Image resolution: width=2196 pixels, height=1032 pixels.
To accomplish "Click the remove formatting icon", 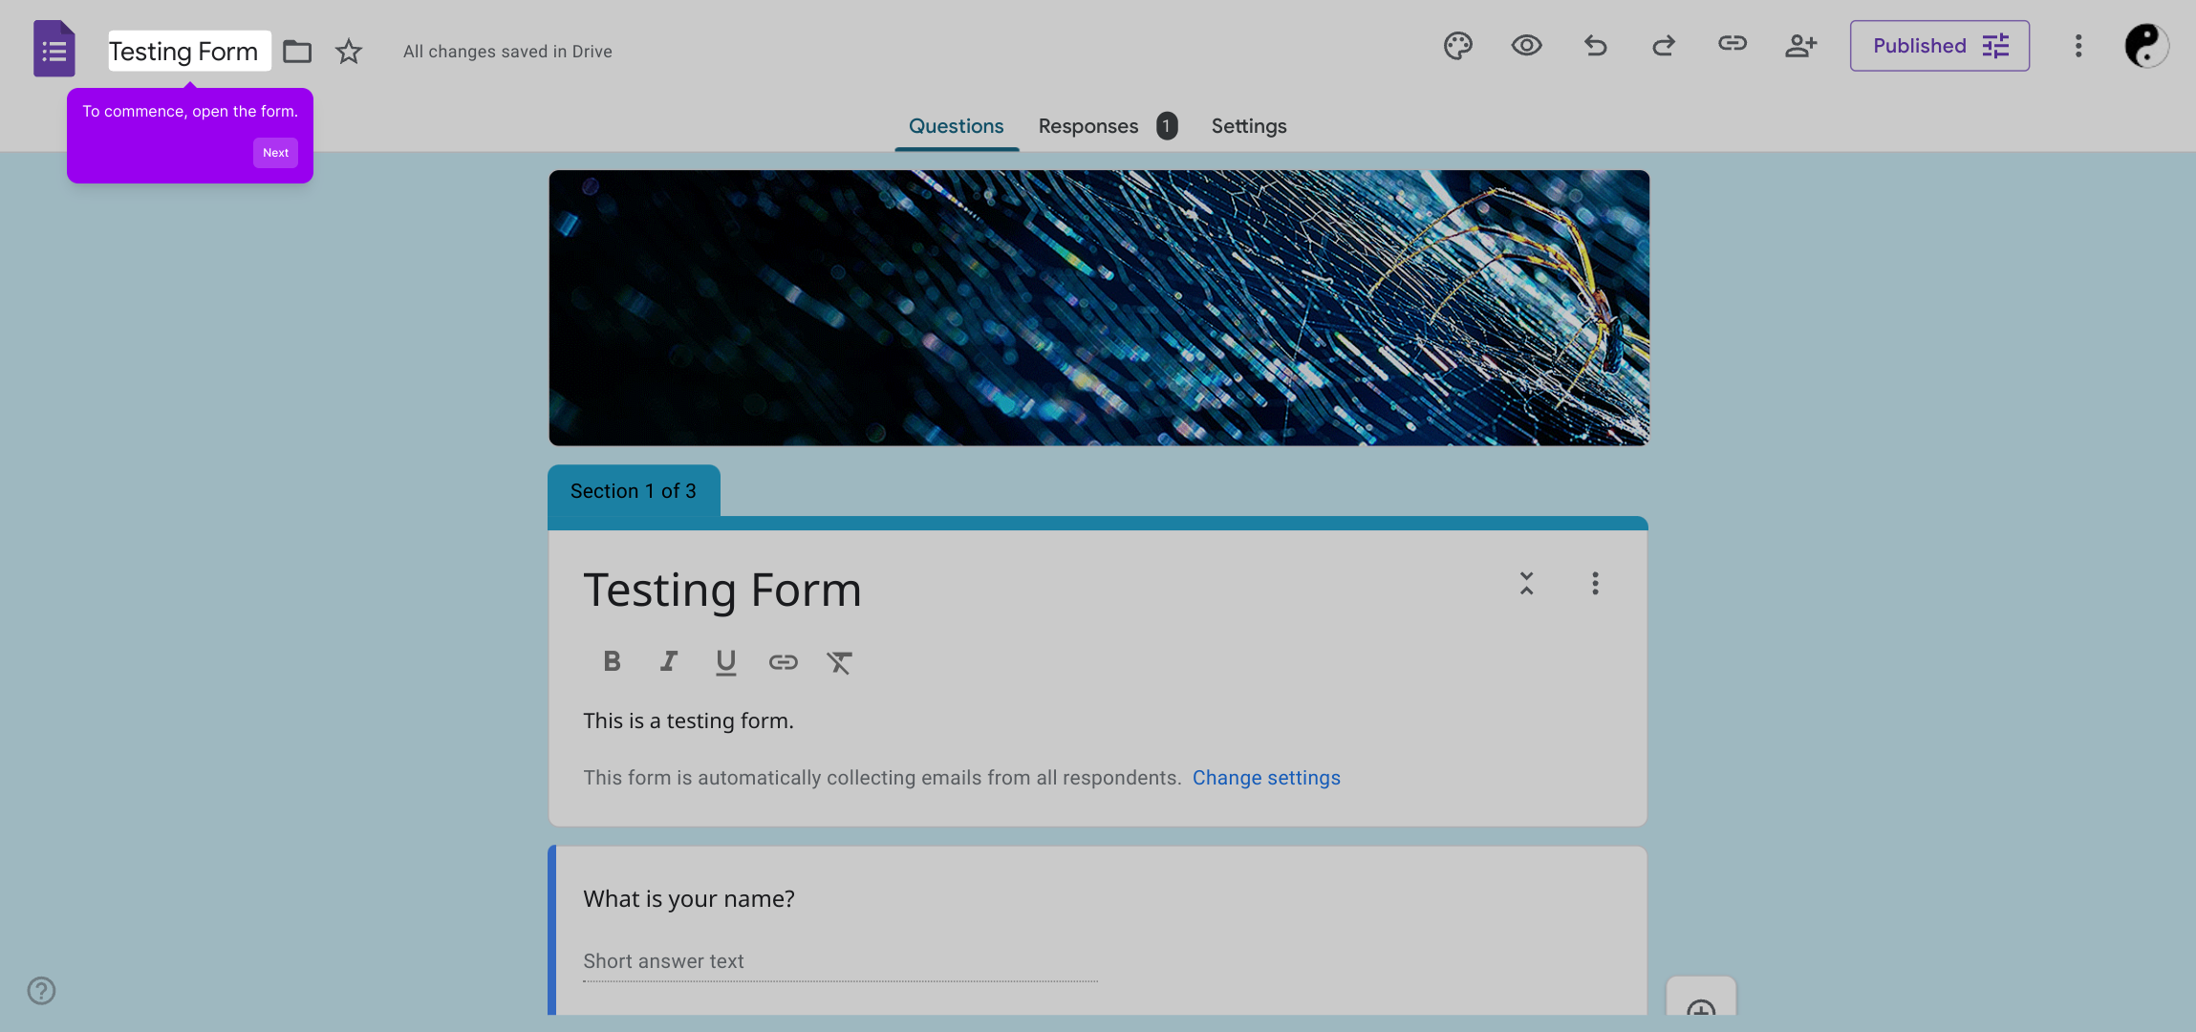I will point(839,661).
